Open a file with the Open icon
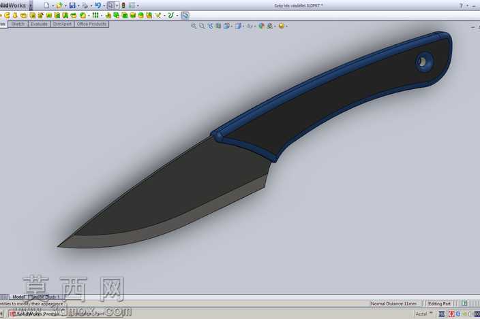Image resolution: width=480 pixels, height=319 pixels. click(59, 5)
